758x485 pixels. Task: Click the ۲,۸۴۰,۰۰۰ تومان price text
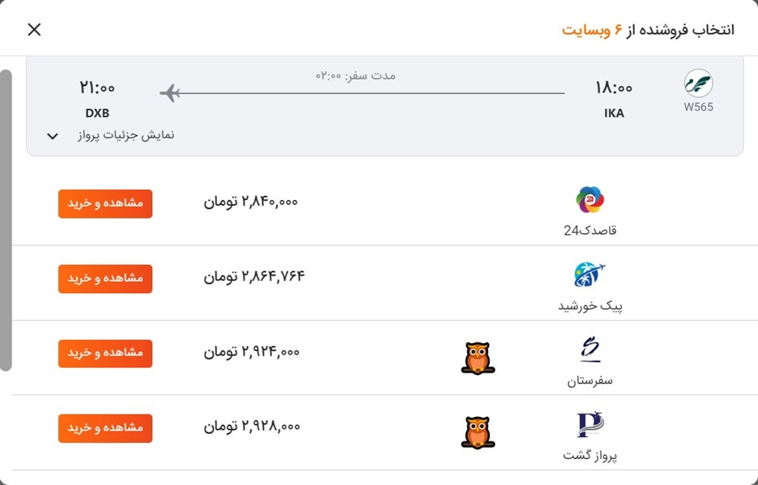(x=250, y=202)
